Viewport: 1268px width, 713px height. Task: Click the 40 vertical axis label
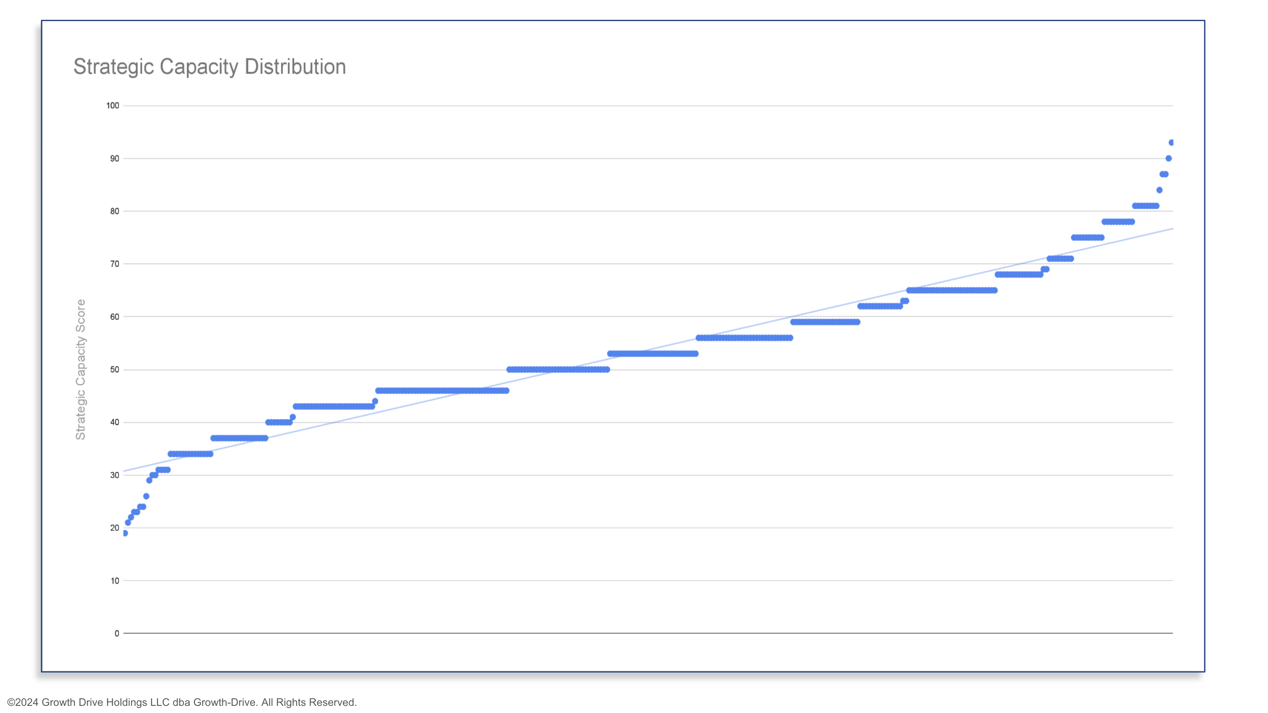click(114, 422)
